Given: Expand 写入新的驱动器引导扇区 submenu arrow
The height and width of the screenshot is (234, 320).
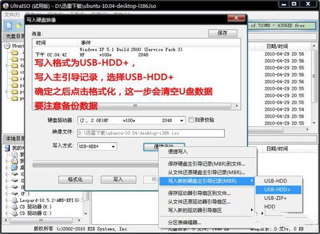Looking at the screenshot, I should (x=252, y=210).
